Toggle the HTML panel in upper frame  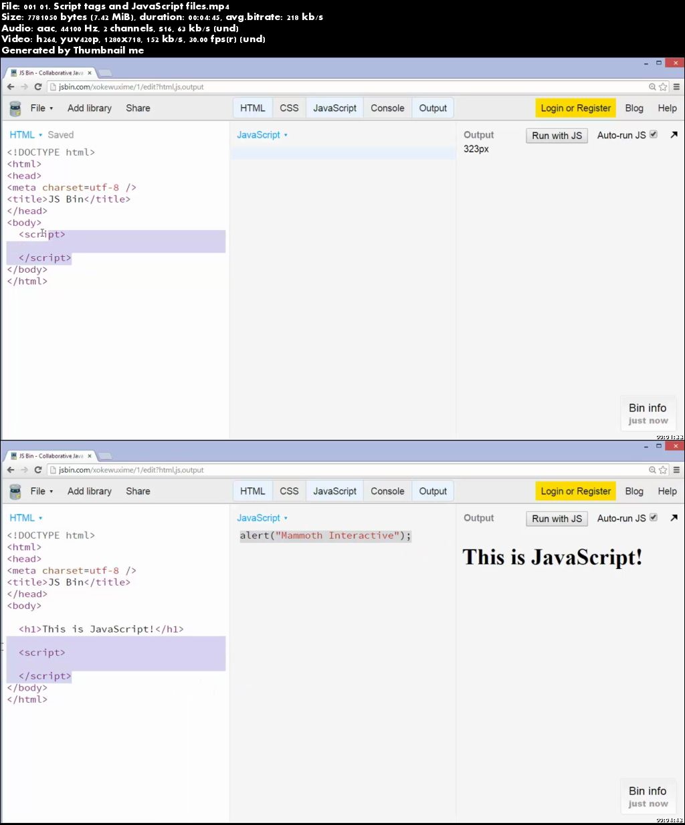click(253, 108)
